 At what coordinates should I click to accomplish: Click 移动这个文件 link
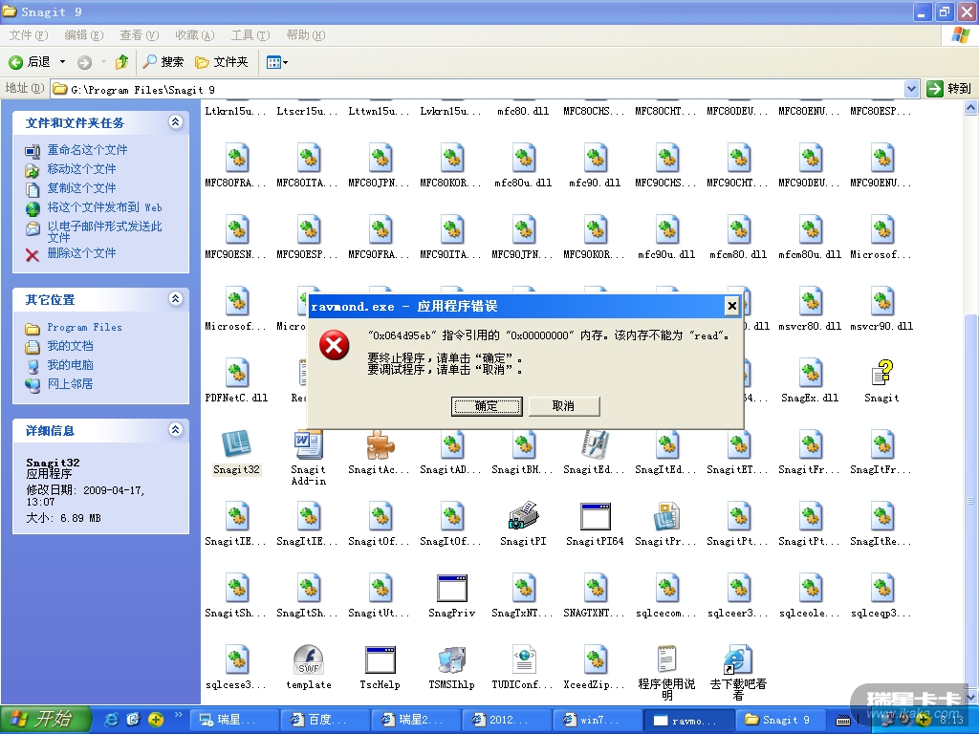(82, 169)
